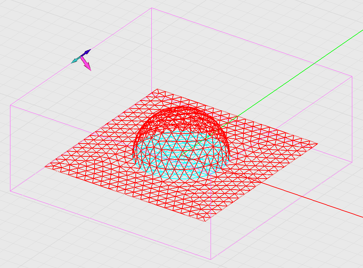Click the topmost rear corner of the magenta bounding box
363x268 pixels.
click(152, 8)
